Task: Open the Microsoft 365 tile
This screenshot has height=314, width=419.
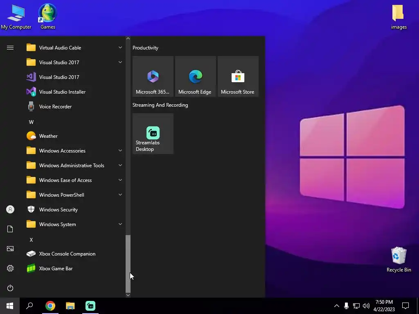Action: tap(153, 76)
